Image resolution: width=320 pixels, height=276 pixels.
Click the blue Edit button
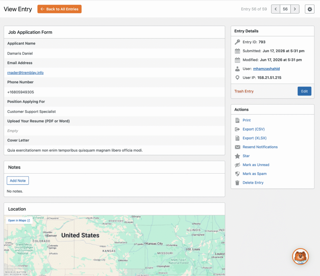(x=304, y=91)
